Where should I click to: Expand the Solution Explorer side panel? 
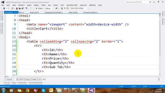coord(2,28)
